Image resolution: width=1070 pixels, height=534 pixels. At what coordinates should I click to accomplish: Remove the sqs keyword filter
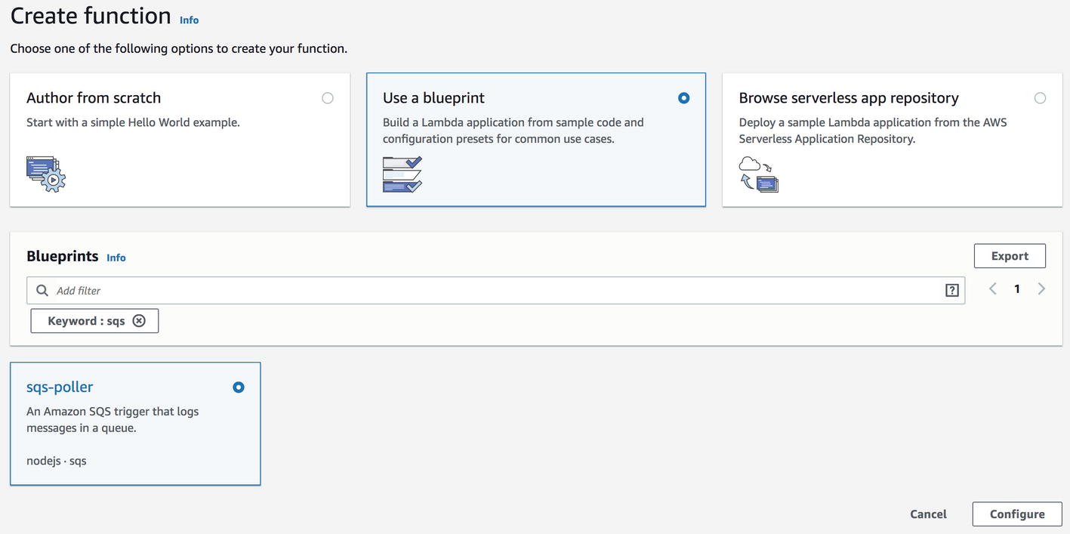139,320
